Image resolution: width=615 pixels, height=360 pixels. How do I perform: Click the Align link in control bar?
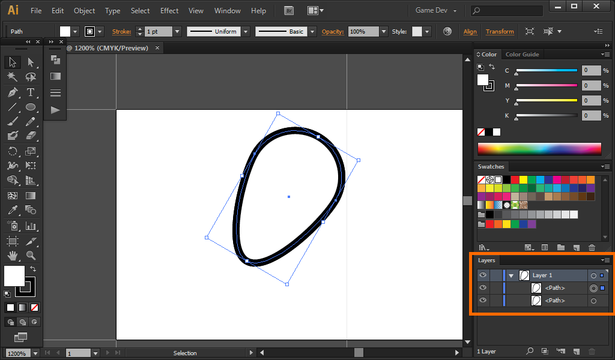470,31
